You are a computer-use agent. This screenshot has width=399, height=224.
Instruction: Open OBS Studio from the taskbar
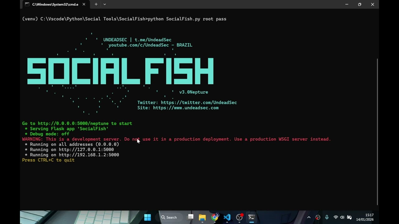pos(239,217)
